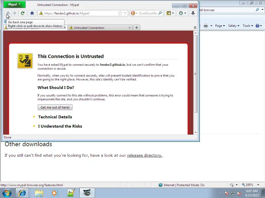Open the Page menu in Internet Explorer
265x198 pixels.
click(220, 26)
